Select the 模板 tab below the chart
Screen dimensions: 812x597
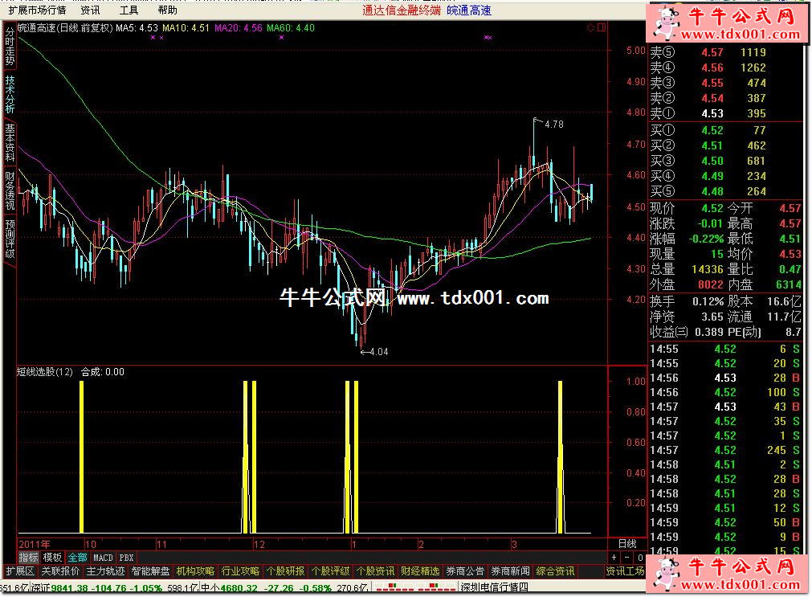click(52, 558)
